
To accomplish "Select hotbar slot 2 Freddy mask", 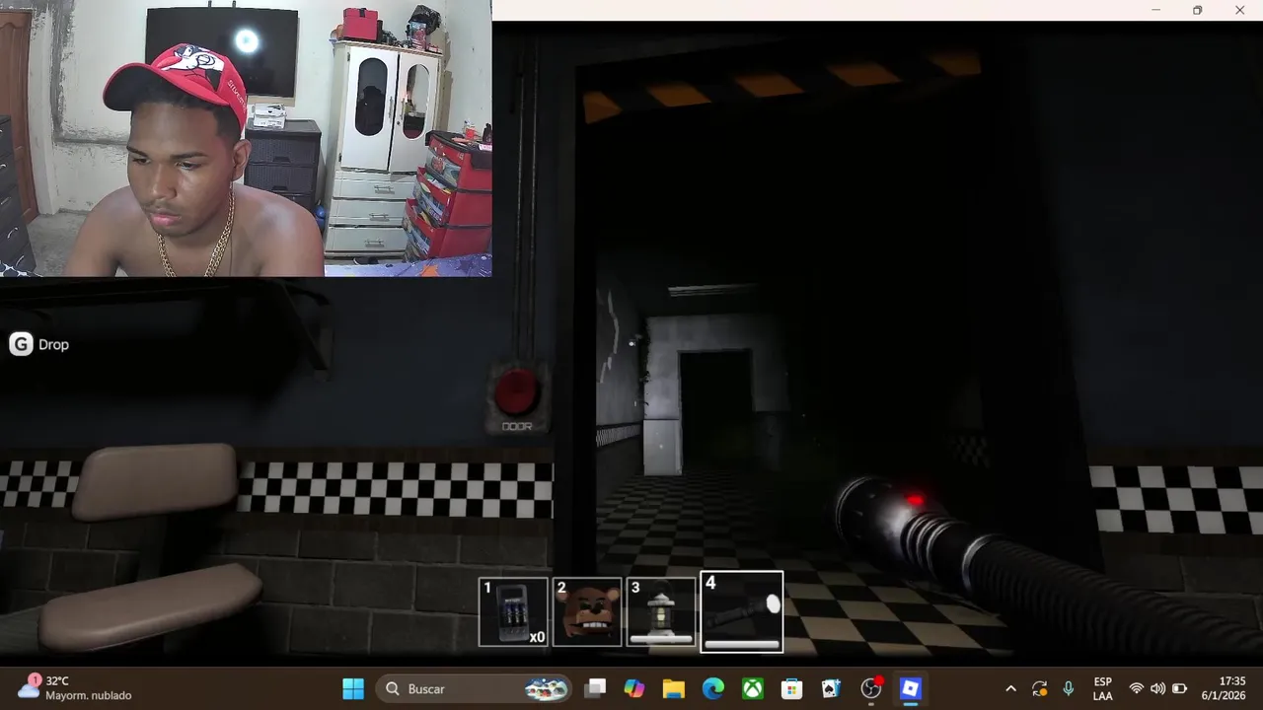I will (587, 612).
